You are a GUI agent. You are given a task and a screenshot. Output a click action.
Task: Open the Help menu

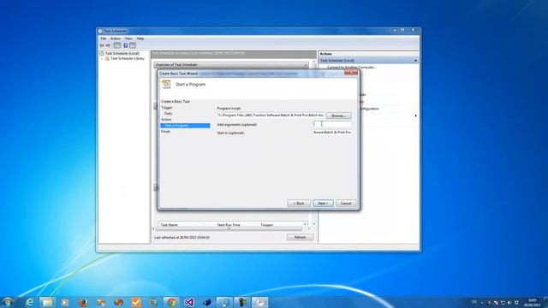coord(140,38)
